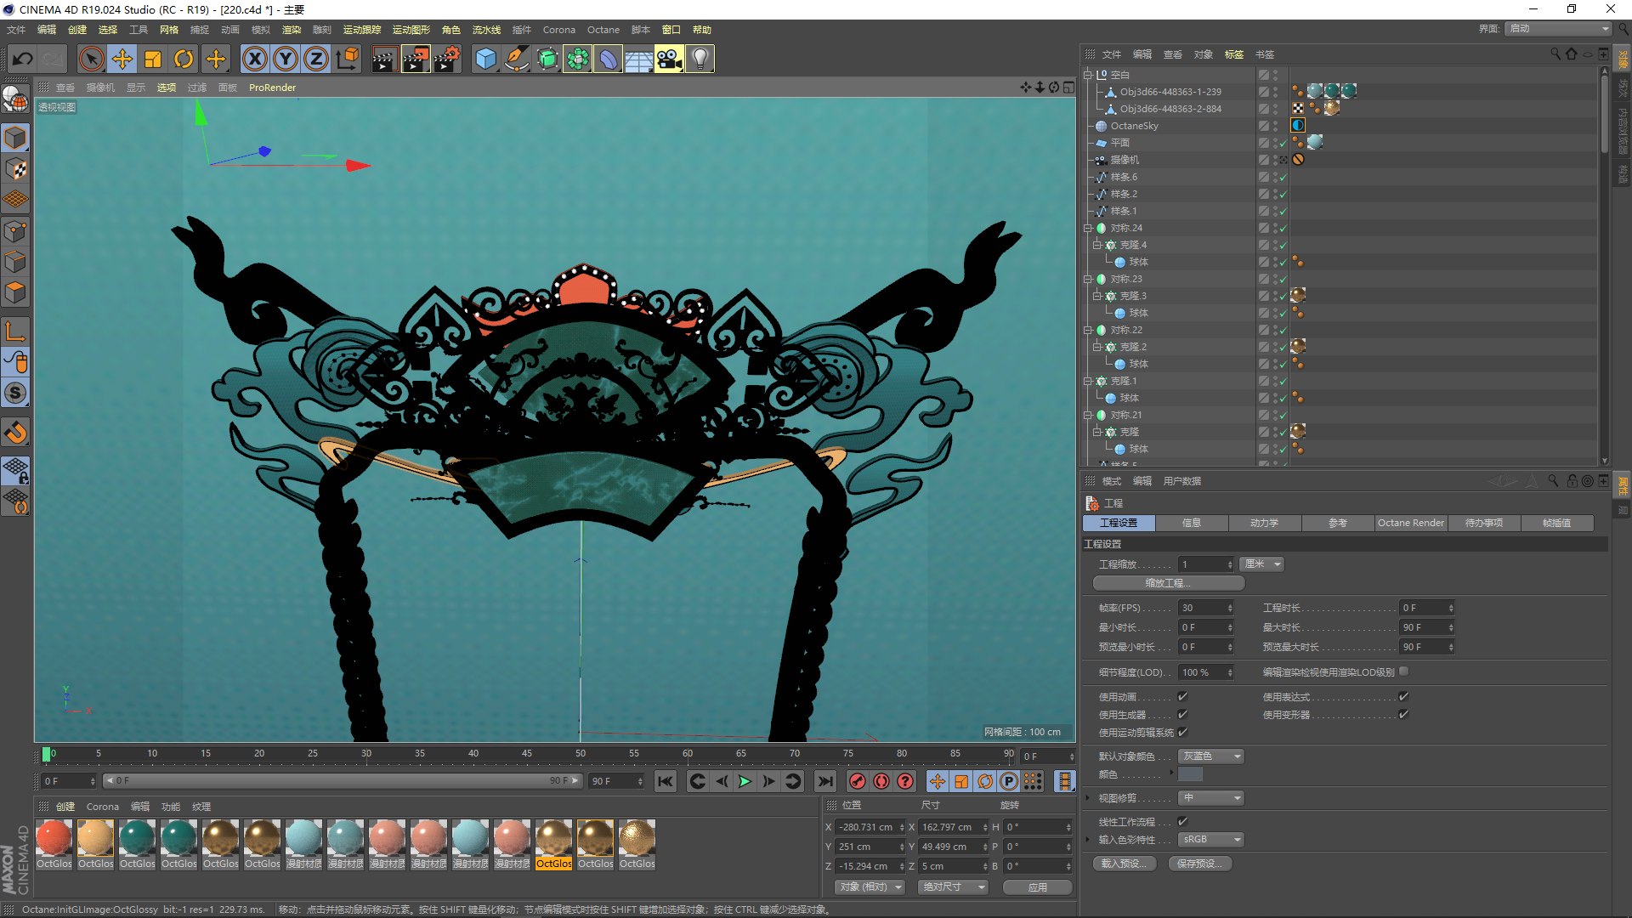Click the Record Active Objects button
Screen dimensions: 1632x918
coord(858,781)
